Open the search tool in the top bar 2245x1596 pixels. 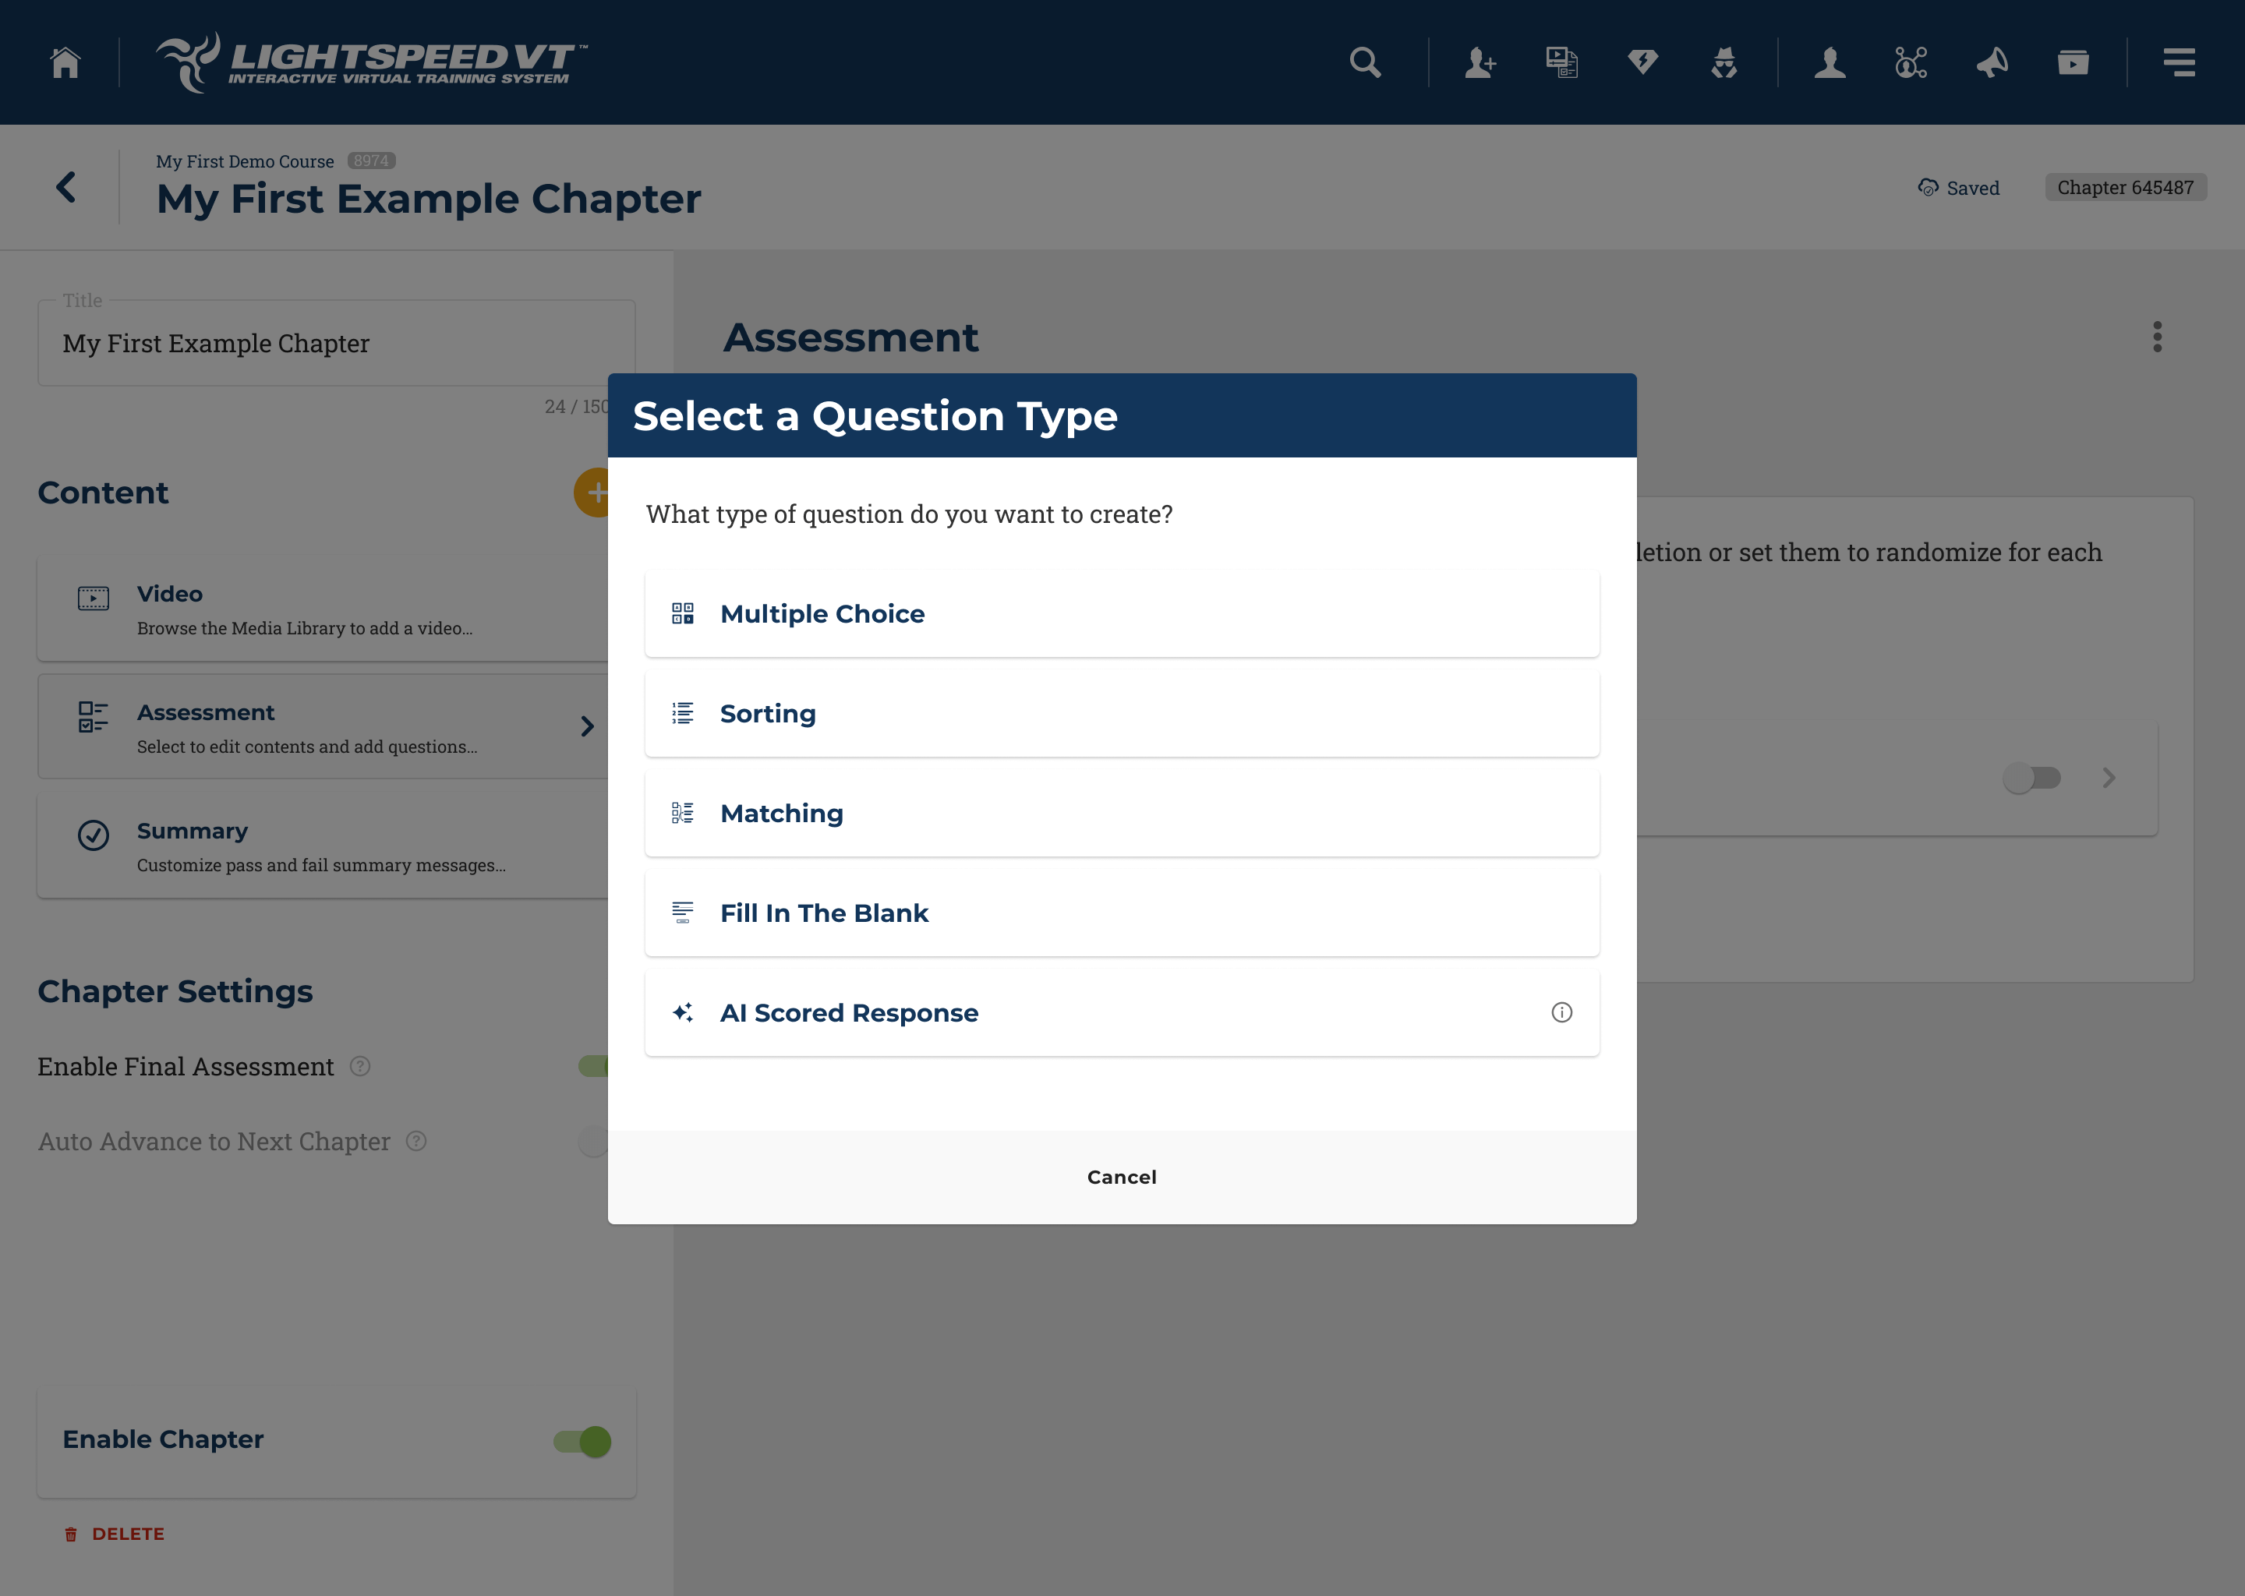[x=1365, y=62]
